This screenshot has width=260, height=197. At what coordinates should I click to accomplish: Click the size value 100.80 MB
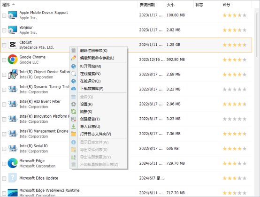pos(176,15)
